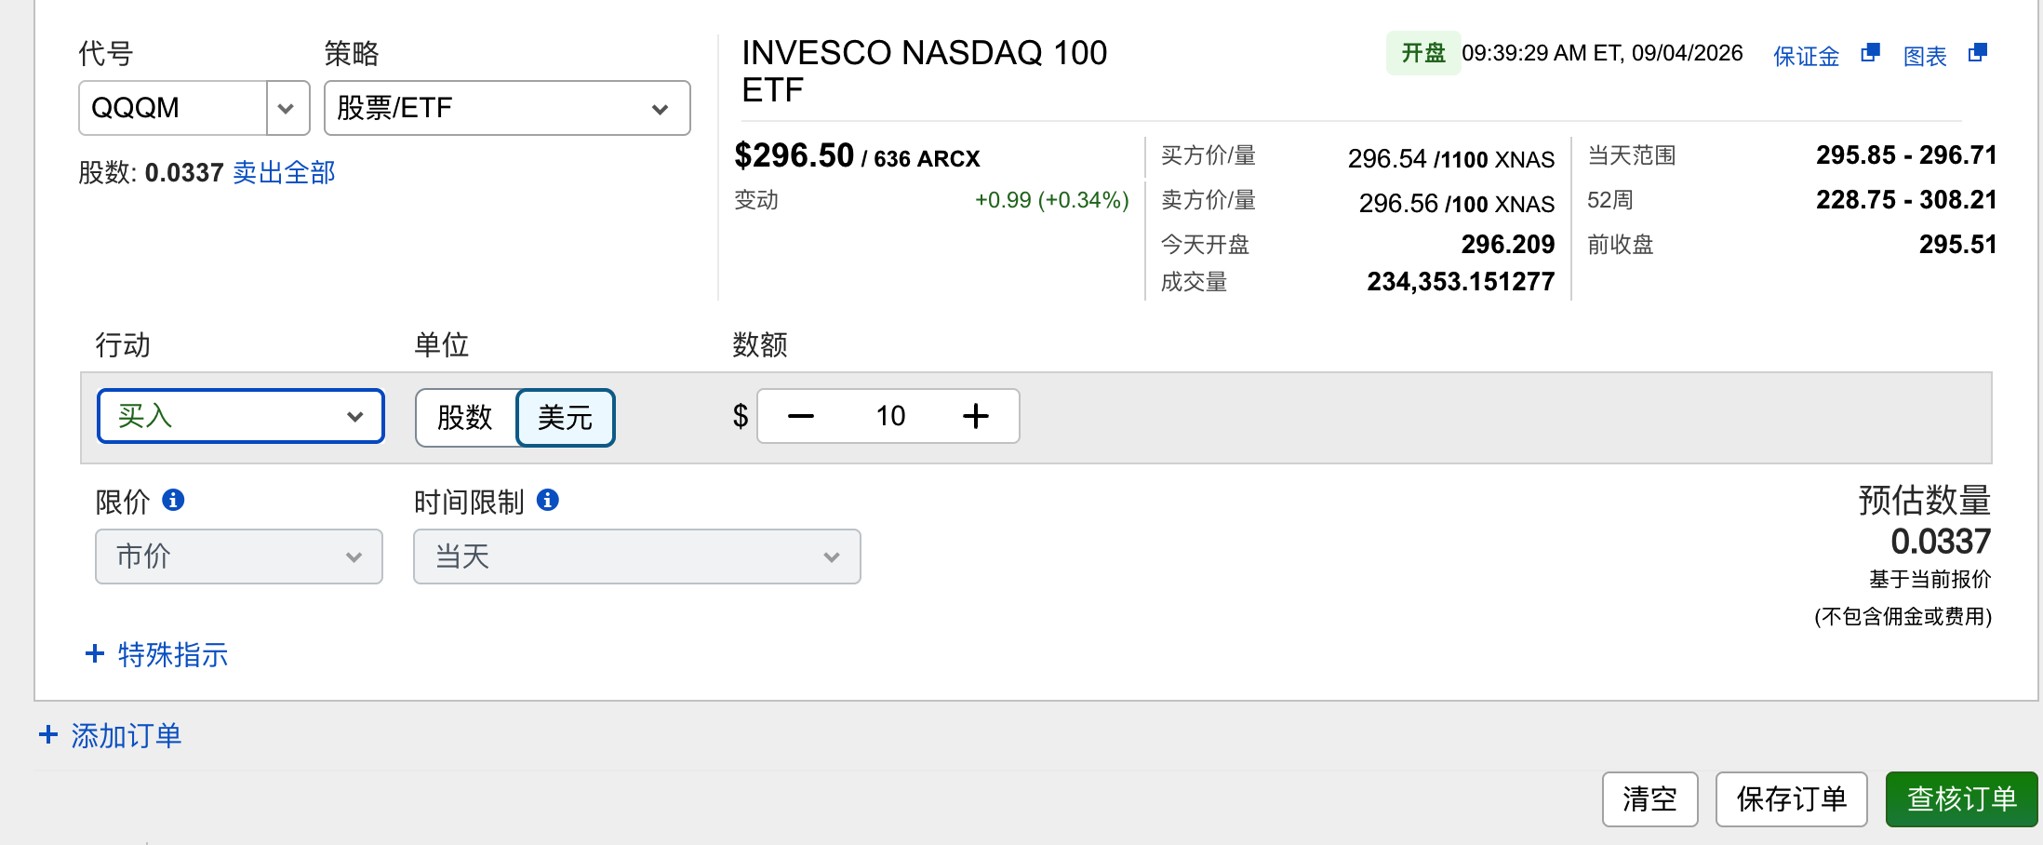Click the plus icon beside 特殊指示
Image resolution: width=2043 pixels, height=845 pixels.
pos(95,653)
